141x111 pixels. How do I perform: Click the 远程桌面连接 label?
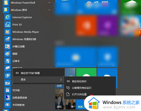(20, 98)
